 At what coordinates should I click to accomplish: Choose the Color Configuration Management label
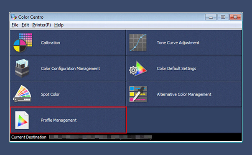tap(70, 69)
